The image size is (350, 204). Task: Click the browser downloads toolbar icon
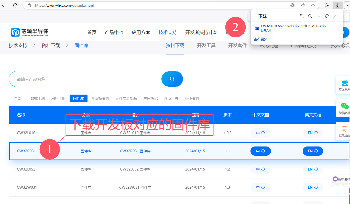(338, 5)
